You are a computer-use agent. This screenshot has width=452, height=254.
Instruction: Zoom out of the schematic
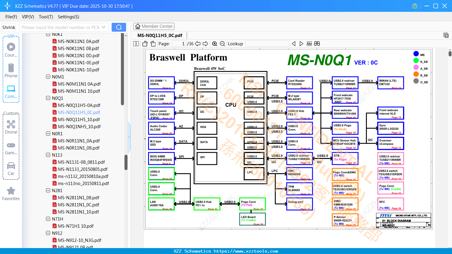click(222, 44)
